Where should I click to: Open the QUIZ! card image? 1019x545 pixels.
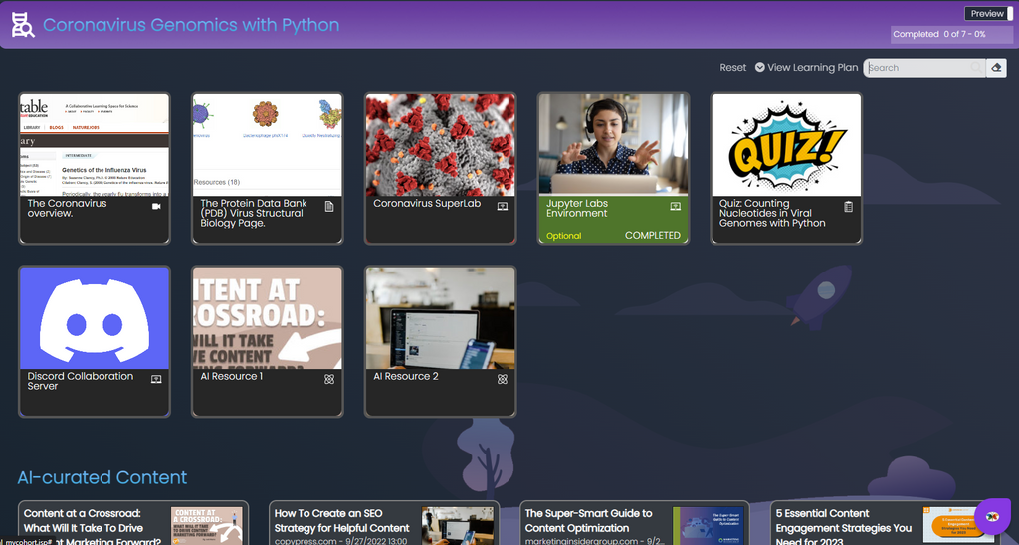[786, 145]
